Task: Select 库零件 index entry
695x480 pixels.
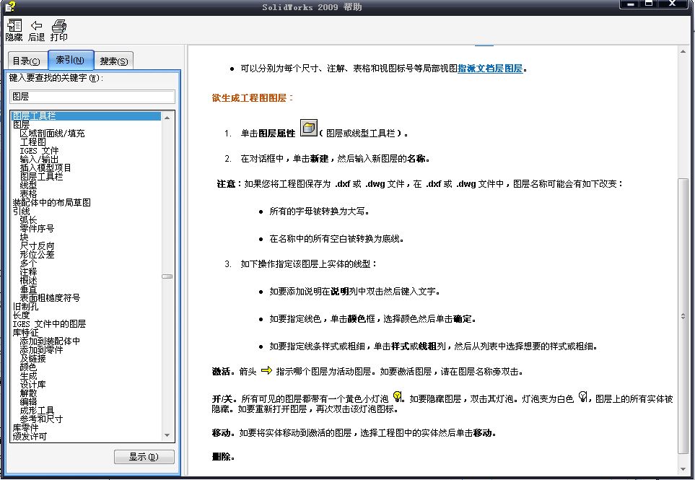Action: pyautogui.click(x=25, y=428)
